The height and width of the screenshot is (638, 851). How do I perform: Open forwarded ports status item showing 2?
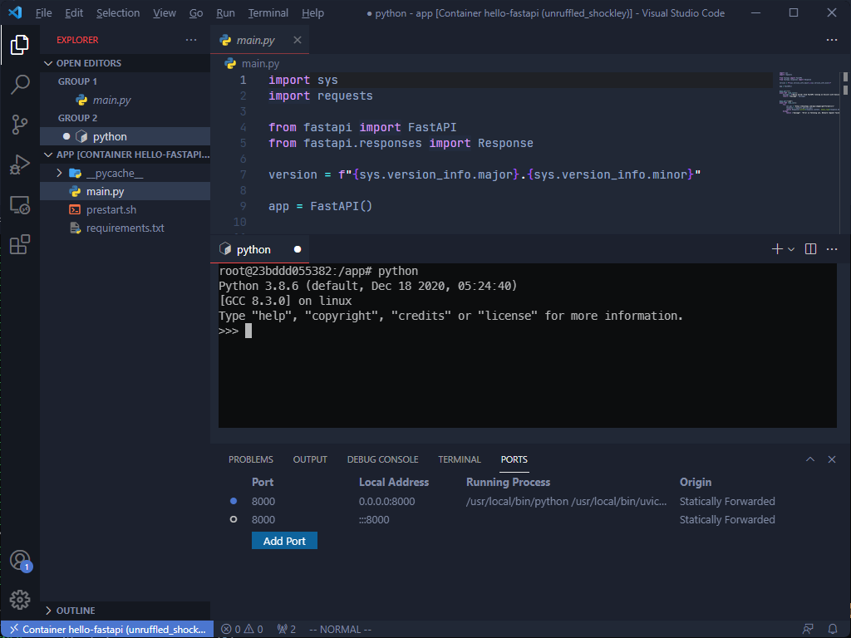[x=287, y=630]
